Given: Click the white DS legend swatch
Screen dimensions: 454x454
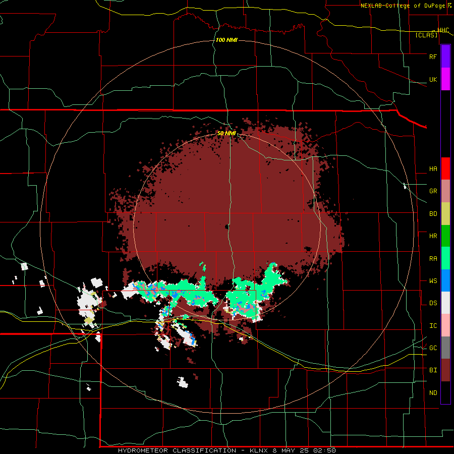Looking at the screenshot, I should point(445,303).
